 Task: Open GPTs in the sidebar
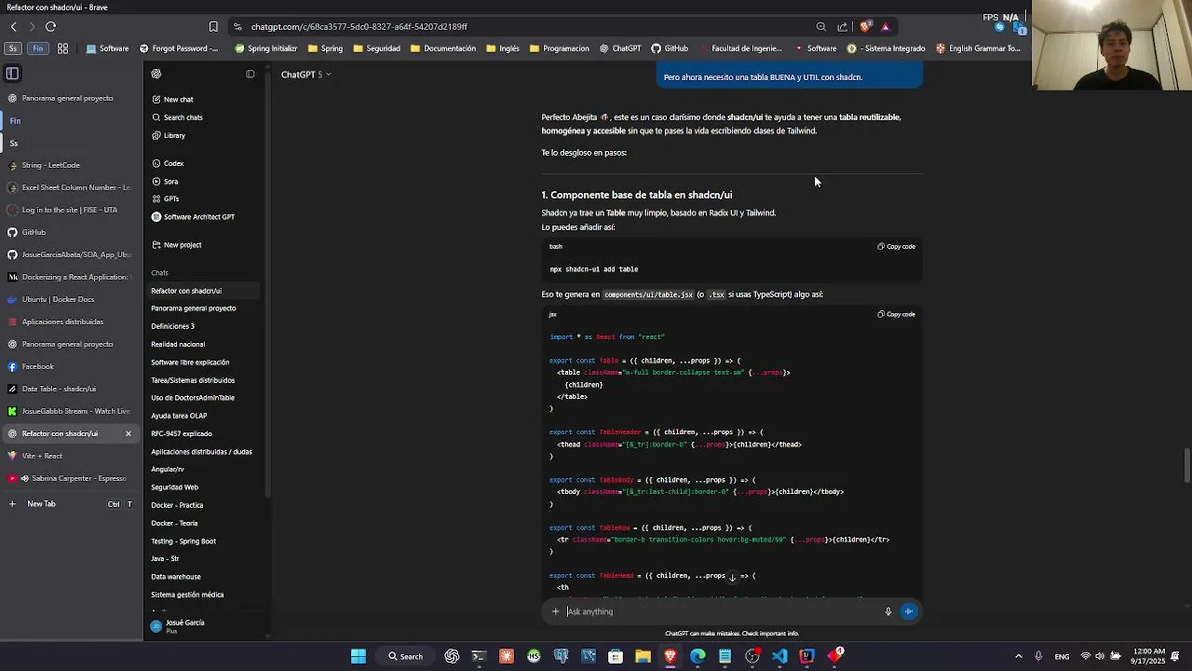(171, 199)
